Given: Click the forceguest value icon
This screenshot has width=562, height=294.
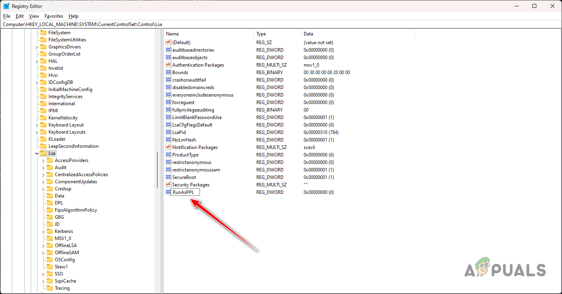Looking at the screenshot, I should click(168, 102).
